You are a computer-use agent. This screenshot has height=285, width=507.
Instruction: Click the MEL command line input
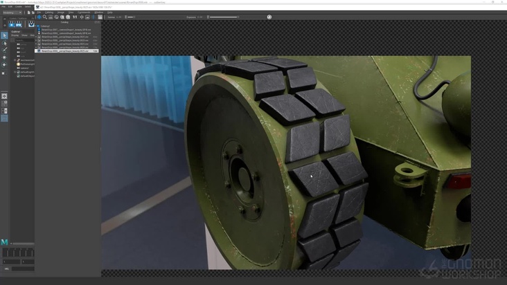(x=23, y=268)
